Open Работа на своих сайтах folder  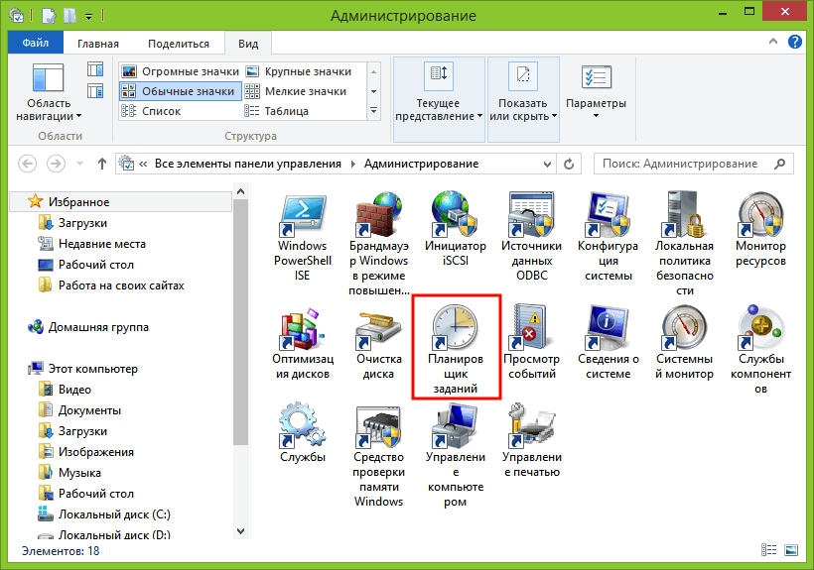(x=111, y=285)
